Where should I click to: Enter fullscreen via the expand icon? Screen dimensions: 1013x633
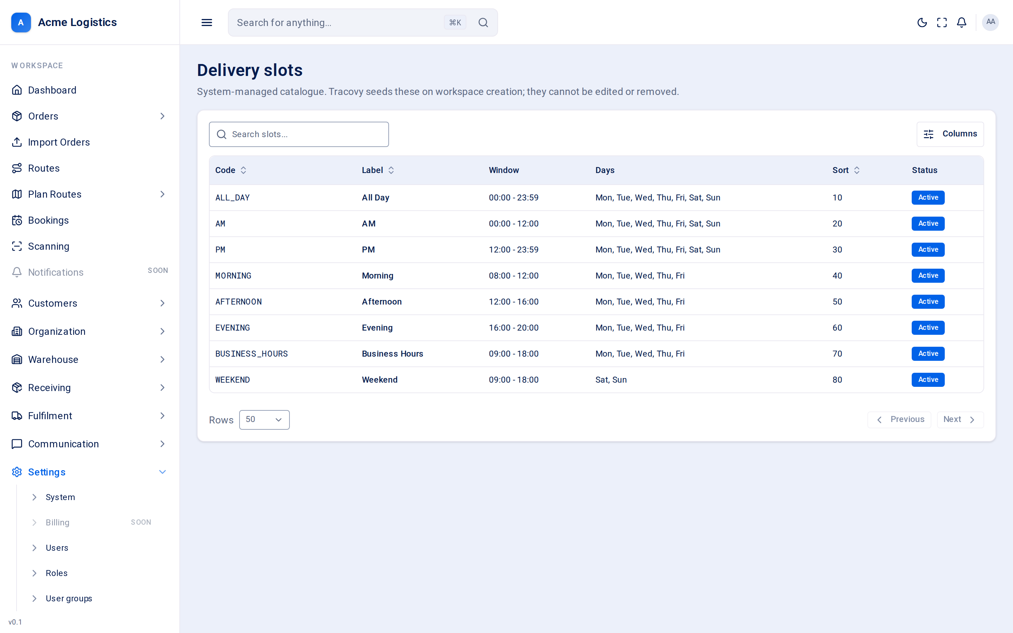click(942, 23)
